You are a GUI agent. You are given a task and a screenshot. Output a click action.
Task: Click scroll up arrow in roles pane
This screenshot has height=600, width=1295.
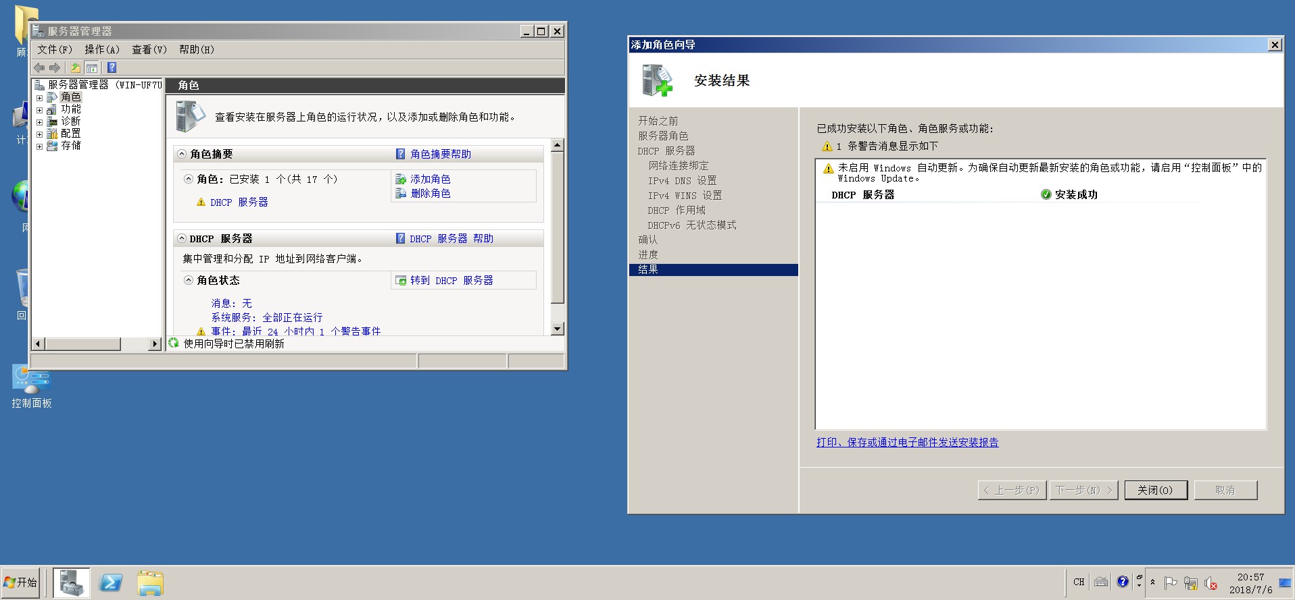click(557, 144)
